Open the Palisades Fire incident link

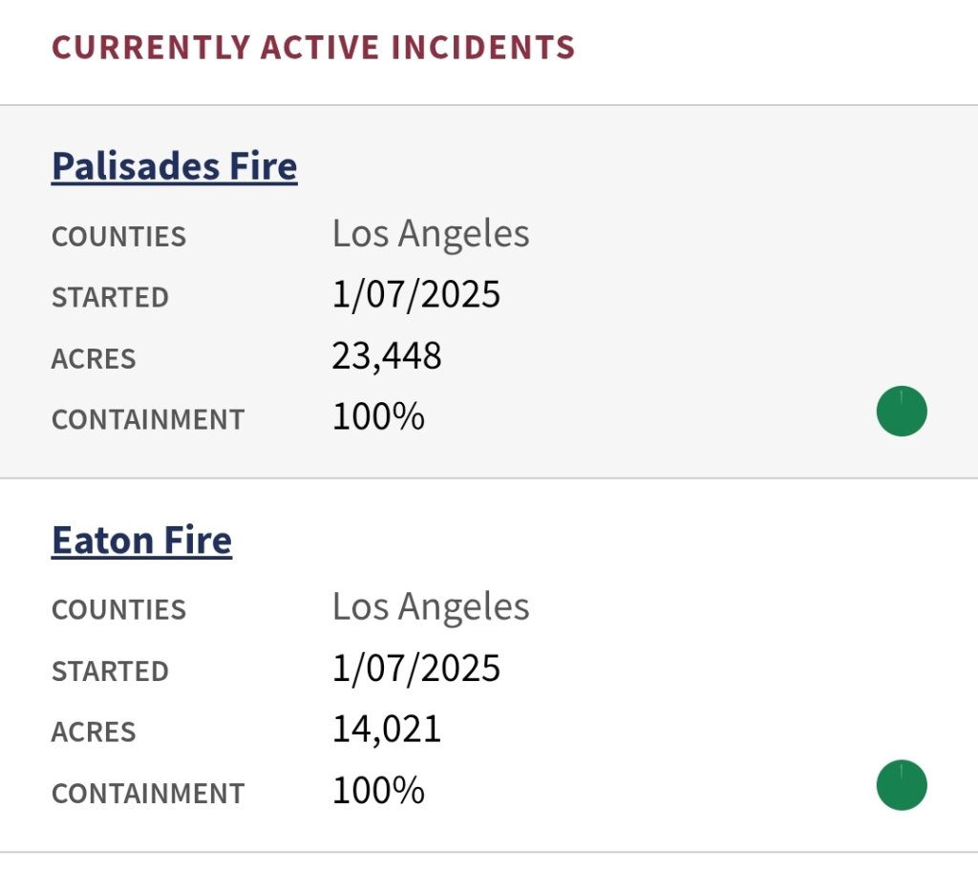174,166
